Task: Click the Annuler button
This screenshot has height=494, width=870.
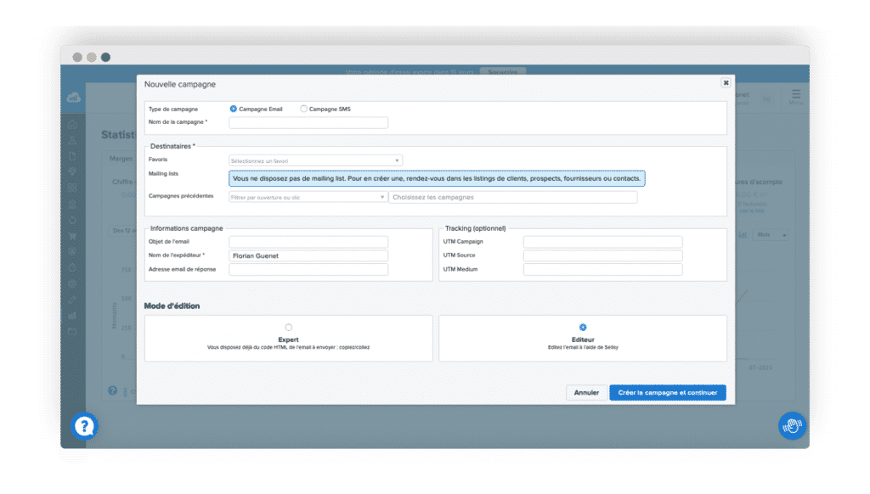Action: click(x=586, y=392)
